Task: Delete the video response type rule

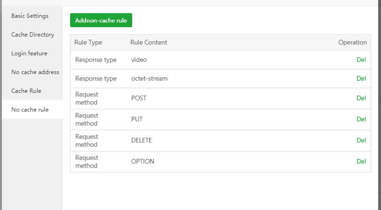Action: coord(361,60)
